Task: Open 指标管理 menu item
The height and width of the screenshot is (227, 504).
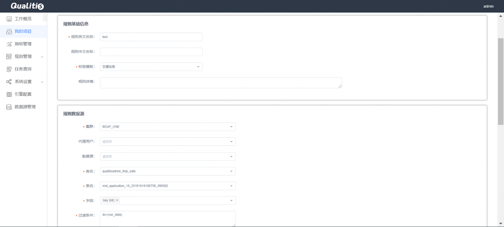Action: (x=23, y=44)
